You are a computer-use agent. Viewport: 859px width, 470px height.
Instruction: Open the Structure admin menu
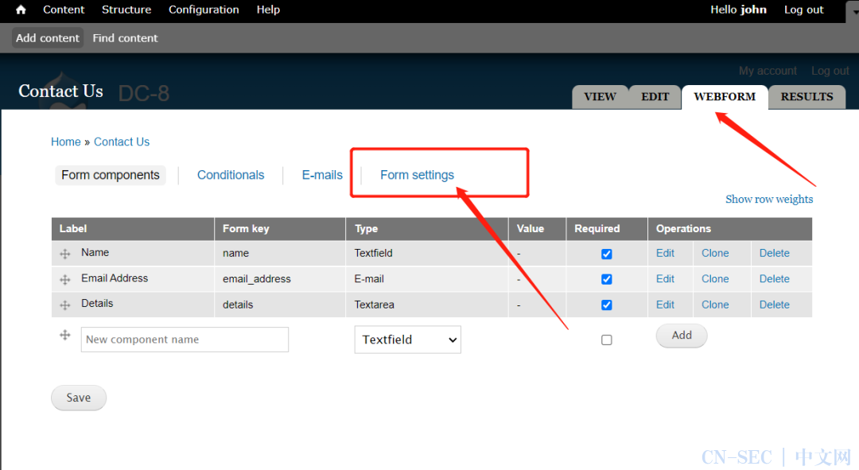tap(126, 10)
